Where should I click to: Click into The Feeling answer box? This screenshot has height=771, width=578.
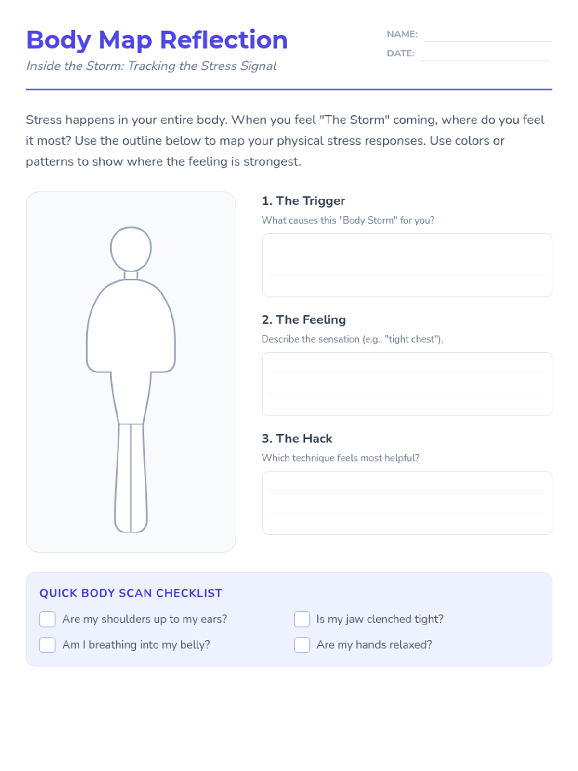(x=407, y=384)
